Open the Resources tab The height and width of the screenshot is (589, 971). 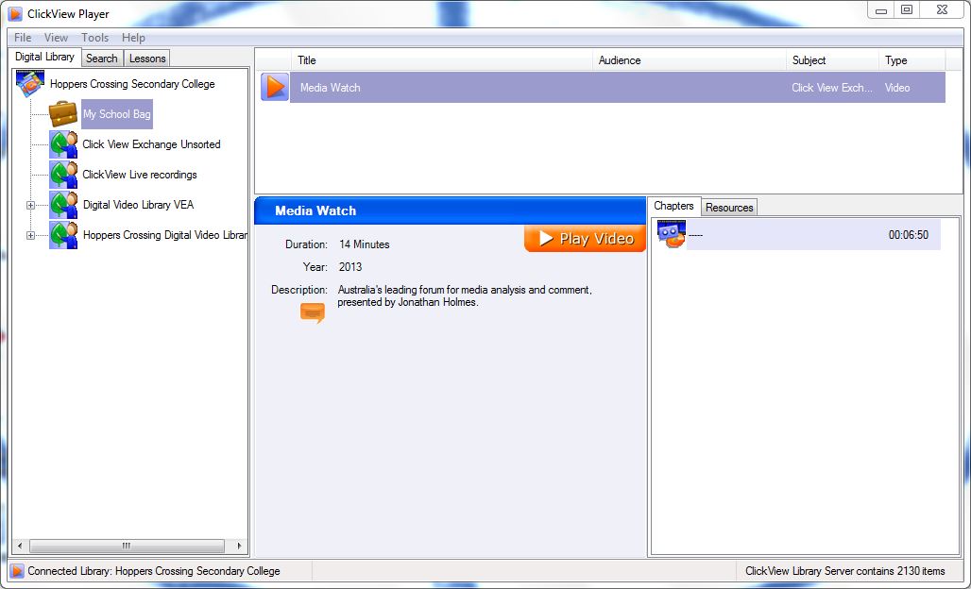729,208
